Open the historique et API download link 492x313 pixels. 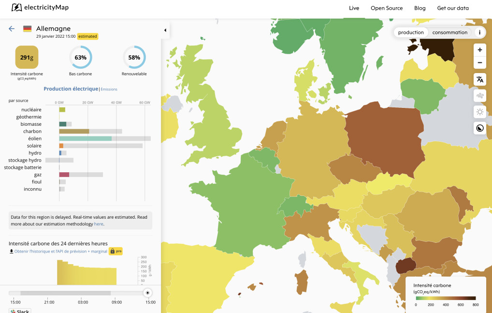point(60,252)
